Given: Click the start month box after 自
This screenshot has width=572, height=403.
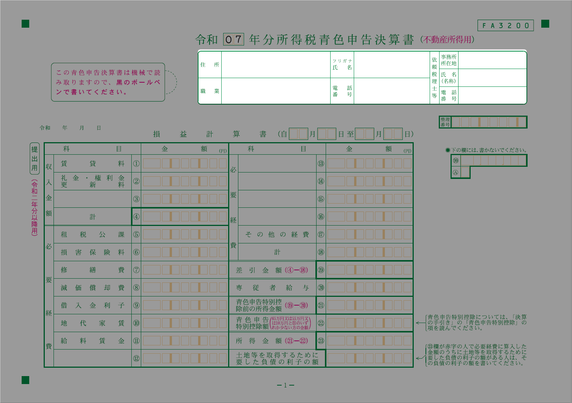Looking at the screenshot, I should (298, 134).
